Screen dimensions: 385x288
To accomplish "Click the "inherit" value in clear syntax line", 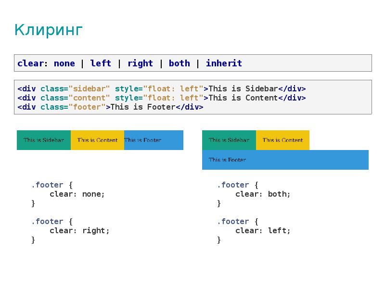I will pos(224,63).
